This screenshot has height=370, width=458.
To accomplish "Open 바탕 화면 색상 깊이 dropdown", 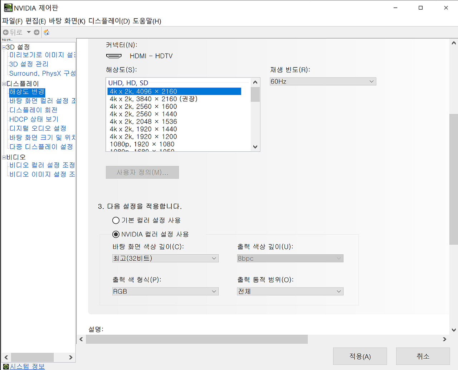I will [165, 258].
